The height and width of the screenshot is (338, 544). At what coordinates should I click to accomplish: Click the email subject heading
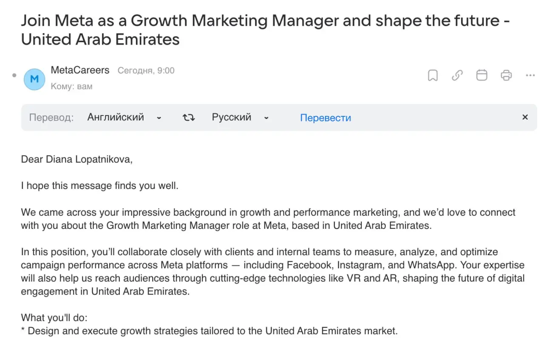tap(266, 30)
